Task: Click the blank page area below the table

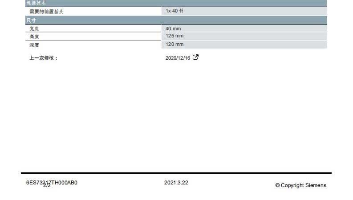Action: pos(176,116)
